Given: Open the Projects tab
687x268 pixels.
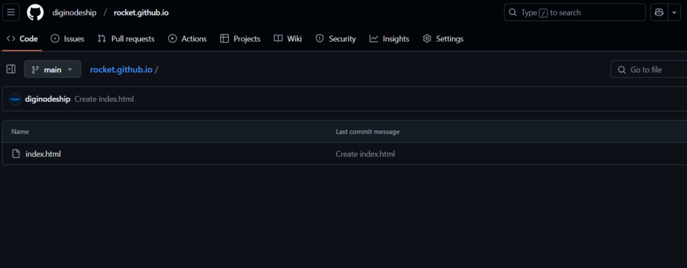Looking at the screenshot, I should click(x=240, y=39).
